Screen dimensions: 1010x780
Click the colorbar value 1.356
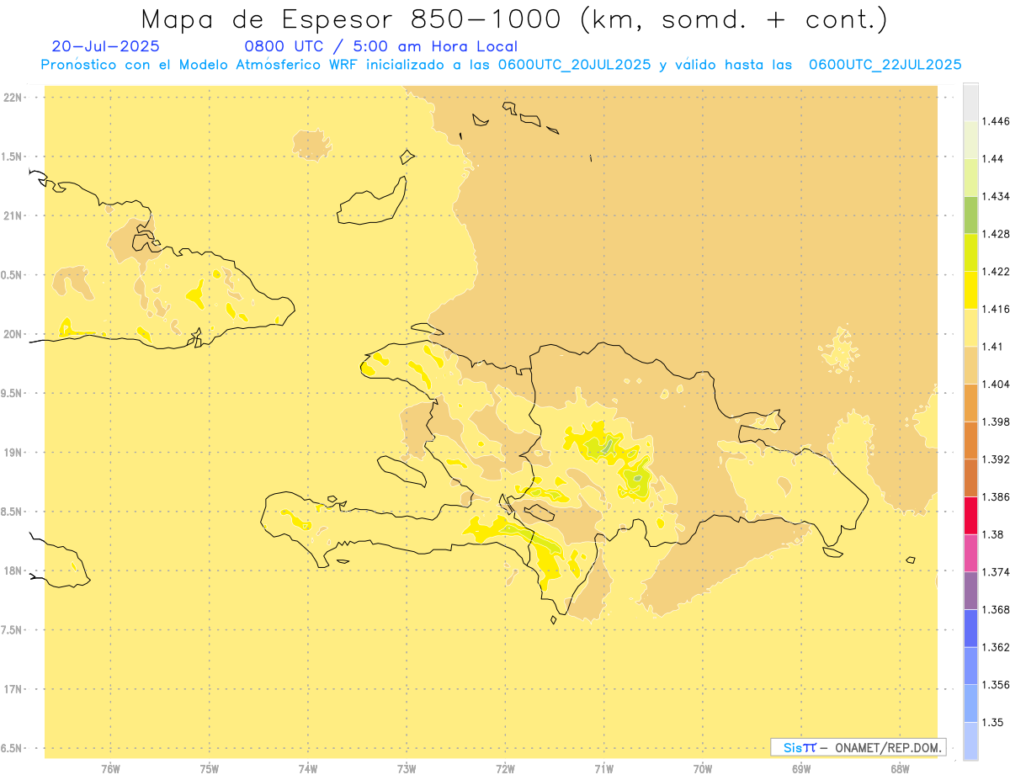(997, 685)
